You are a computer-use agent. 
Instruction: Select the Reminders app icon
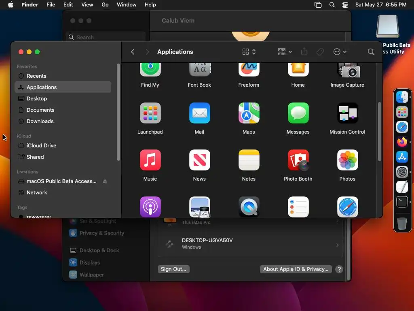(x=298, y=207)
